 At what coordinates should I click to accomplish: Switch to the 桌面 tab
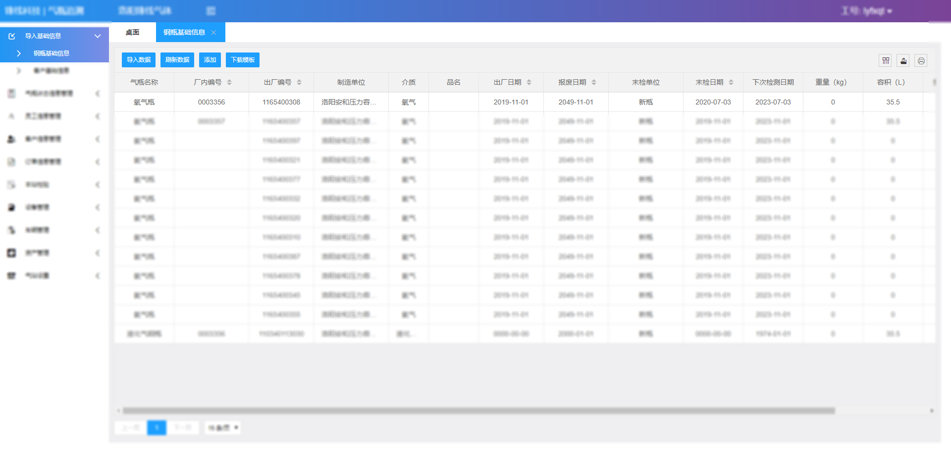132,32
